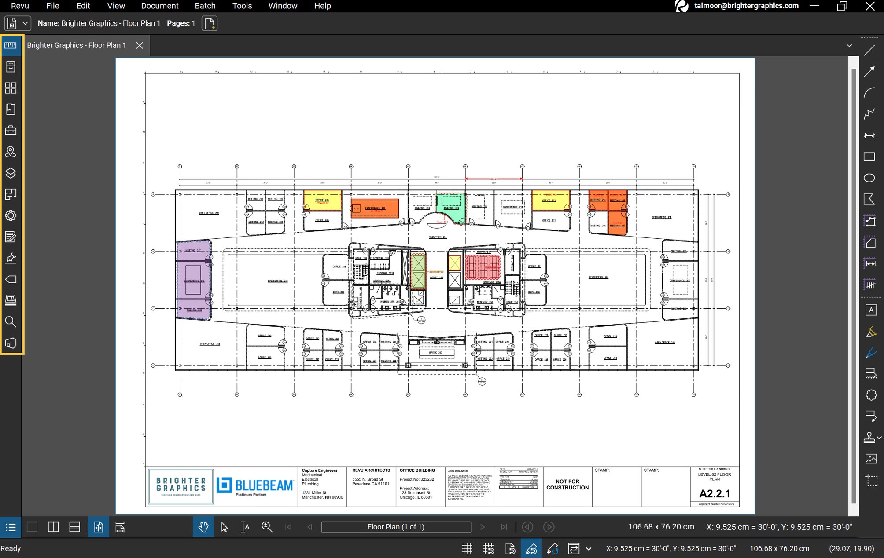Image resolution: width=884 pixels, height=558 pixels.
Task: Open the Search panel
Action: pyautogui.click(x=11, y=322)
